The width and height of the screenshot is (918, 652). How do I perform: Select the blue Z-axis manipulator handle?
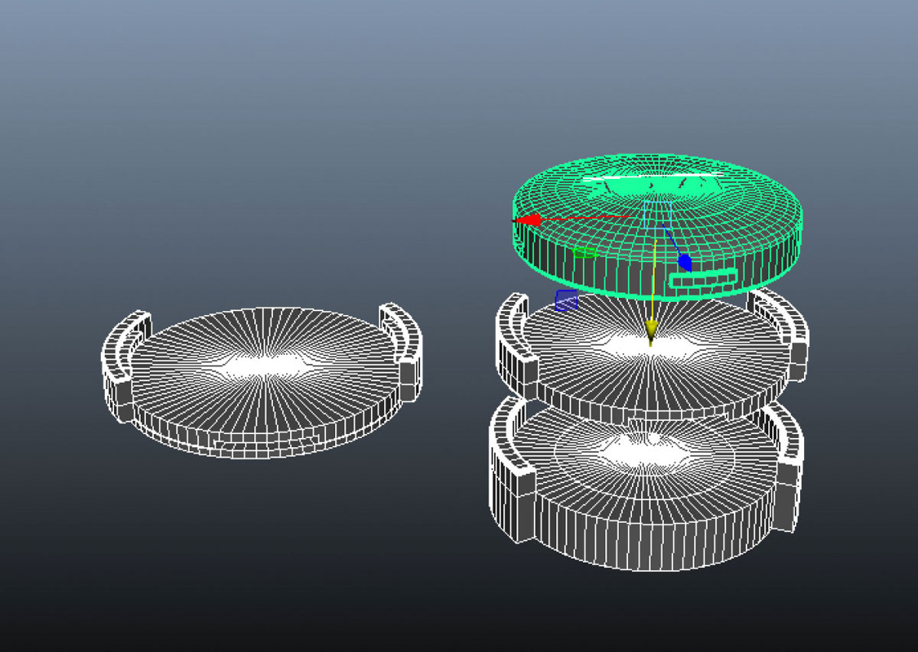685,262
